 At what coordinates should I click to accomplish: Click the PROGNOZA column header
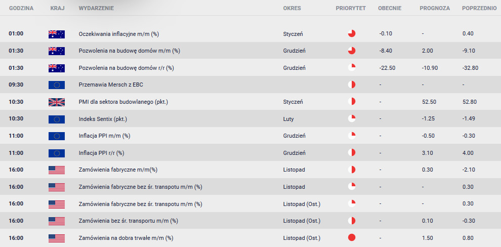[x=435, y=8]
